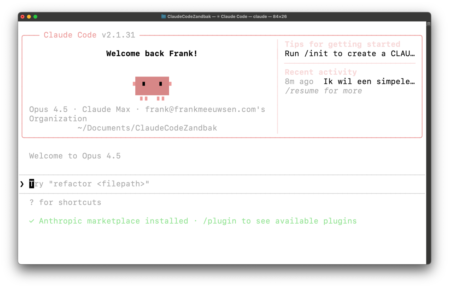The width and height of the screenshot is (449, 288).
Task: Click the green fullscreen window button
Action: point(35,17)
